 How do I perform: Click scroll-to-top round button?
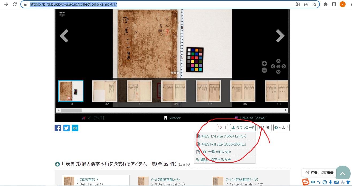(343, 174)
